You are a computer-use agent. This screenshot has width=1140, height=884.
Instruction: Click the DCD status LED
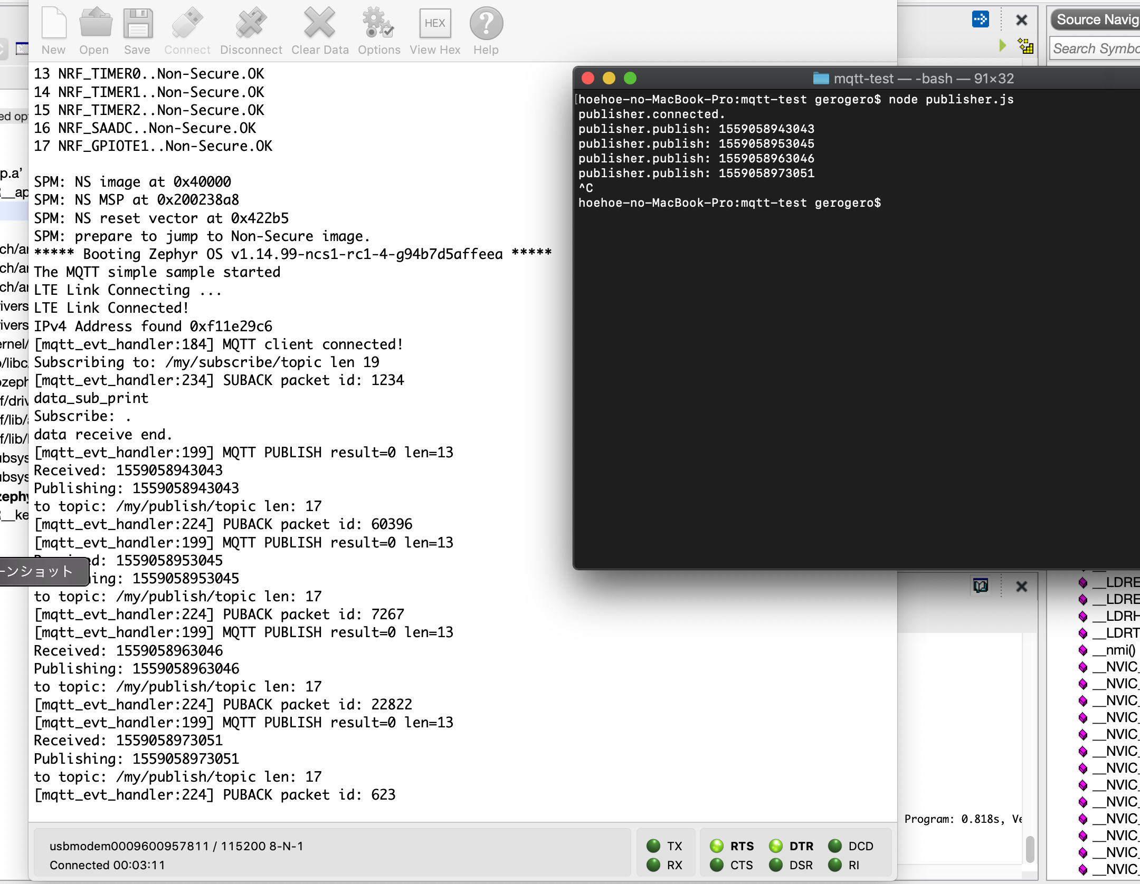point(835,846)
